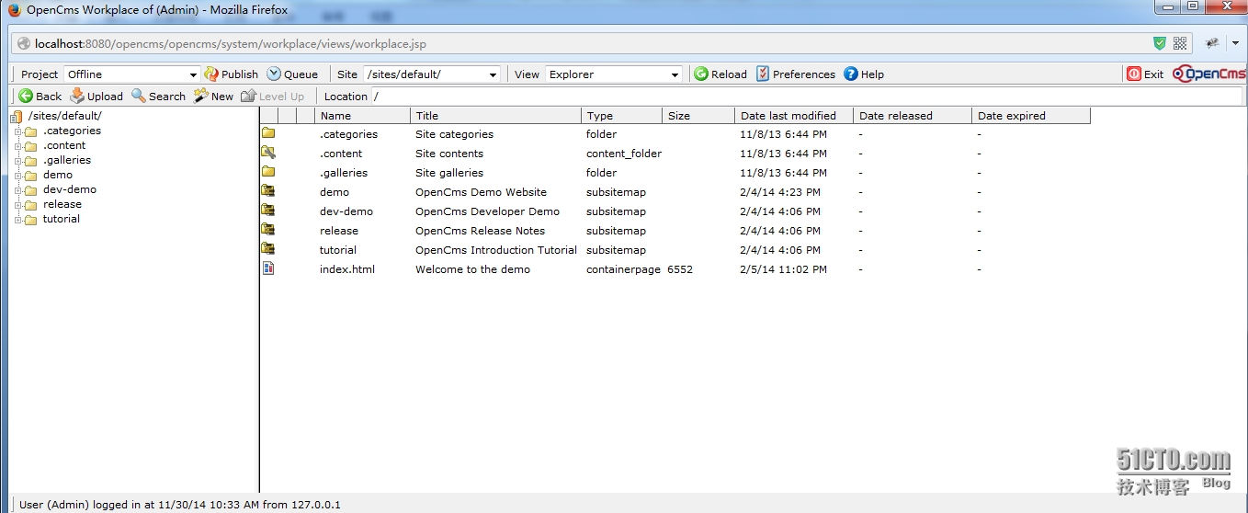Sort by Date last modified column

tap(794, 116)
